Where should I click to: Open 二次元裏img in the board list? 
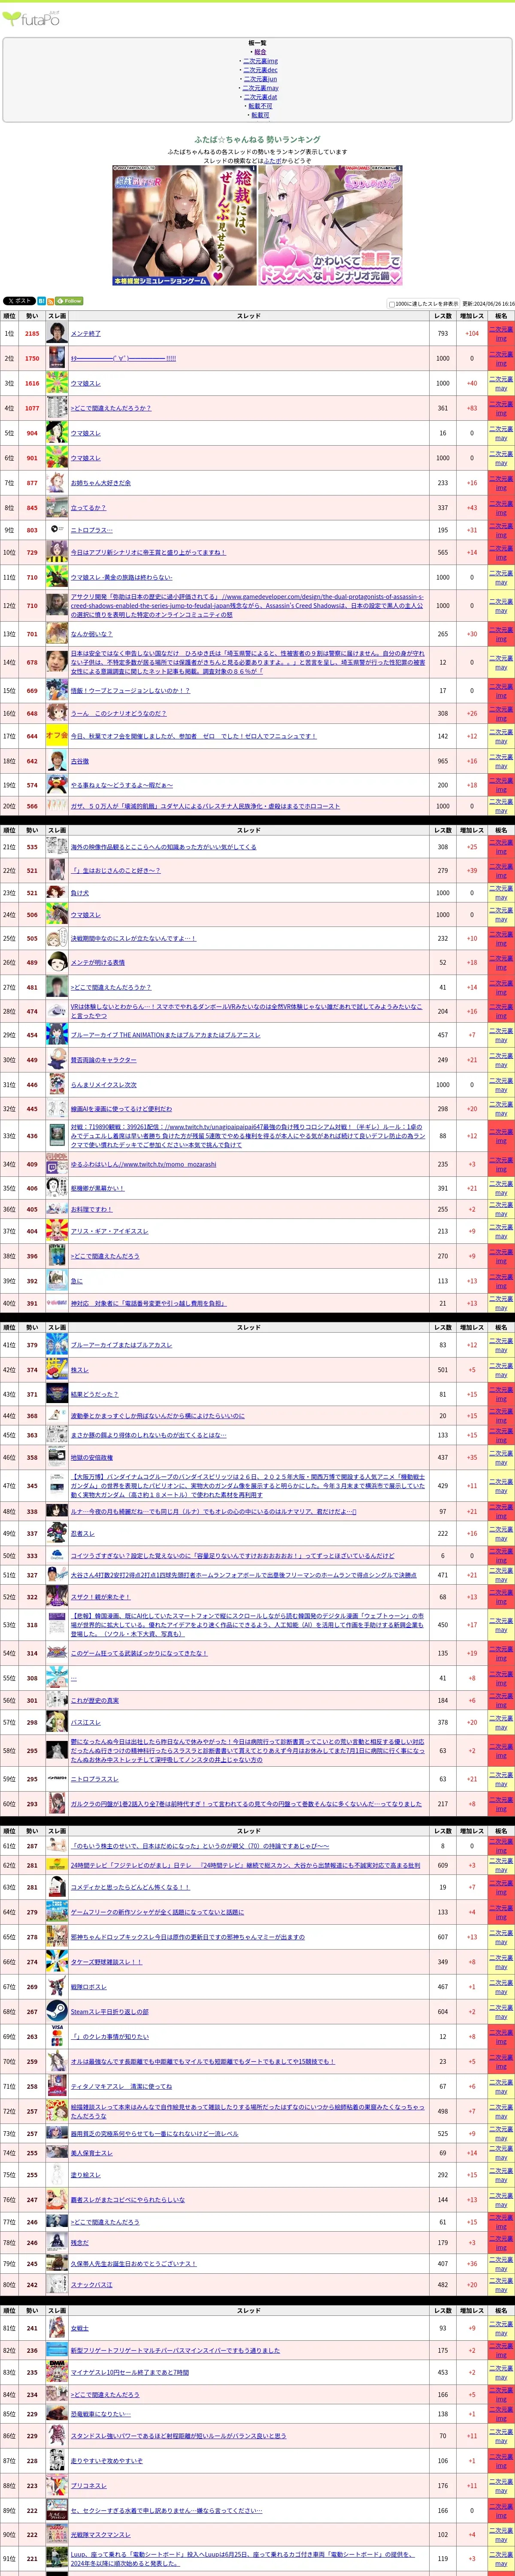click(260, 61)
